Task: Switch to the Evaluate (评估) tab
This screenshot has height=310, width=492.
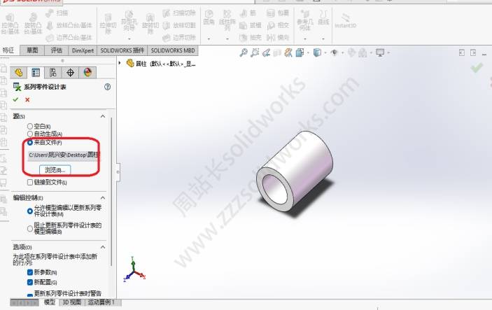Action: pos(57,50)
